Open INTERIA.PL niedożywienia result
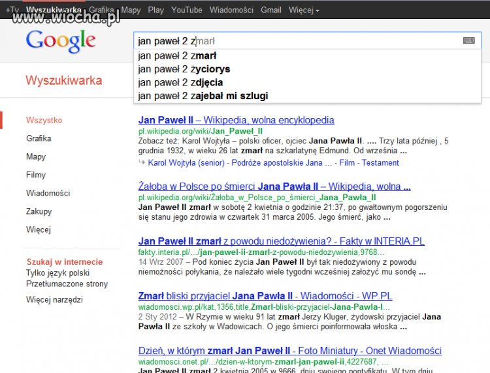The width and height of the screenshot is (490, 373). coord(281,241)
